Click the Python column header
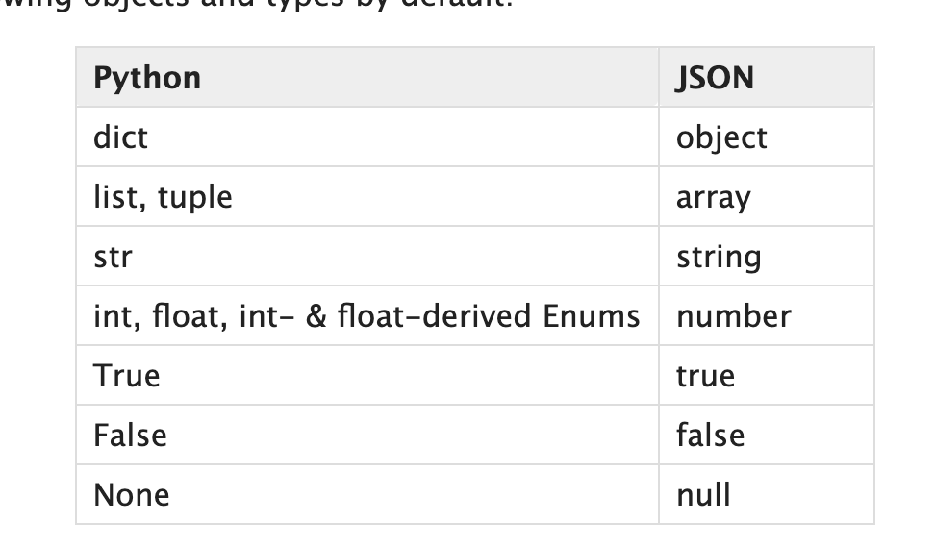This screenshot has height=548, width=935. pos(147,77)
